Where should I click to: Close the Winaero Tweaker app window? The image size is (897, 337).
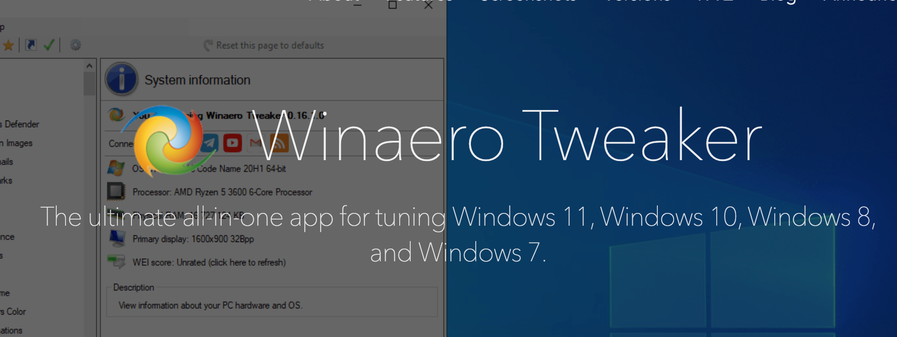tap(429, 5)
